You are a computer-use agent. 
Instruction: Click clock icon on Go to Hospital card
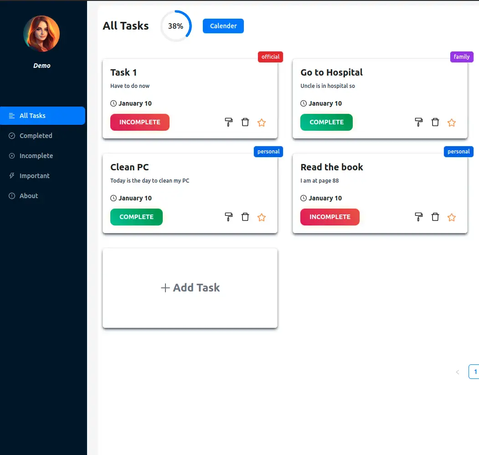click(304, 103)
